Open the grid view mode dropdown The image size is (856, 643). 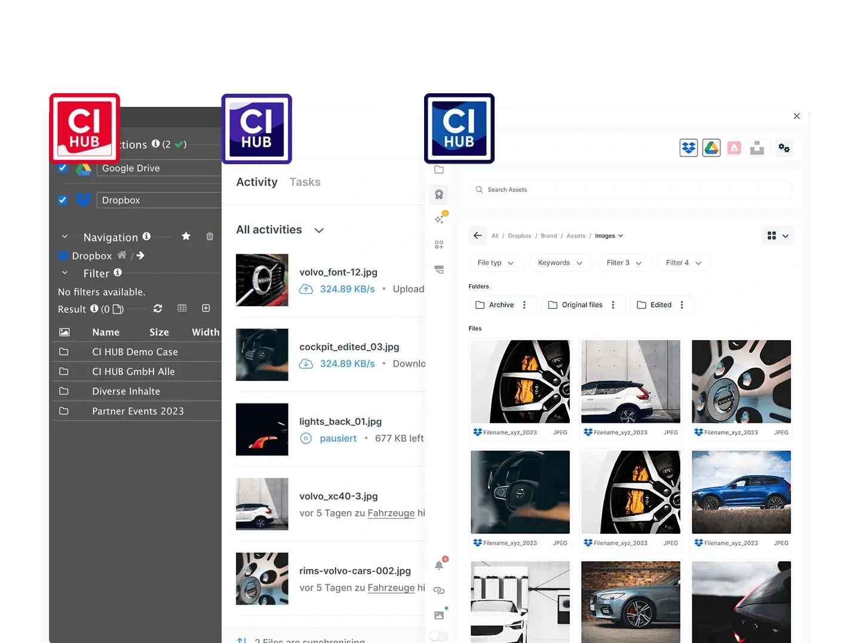coord(778,236)
